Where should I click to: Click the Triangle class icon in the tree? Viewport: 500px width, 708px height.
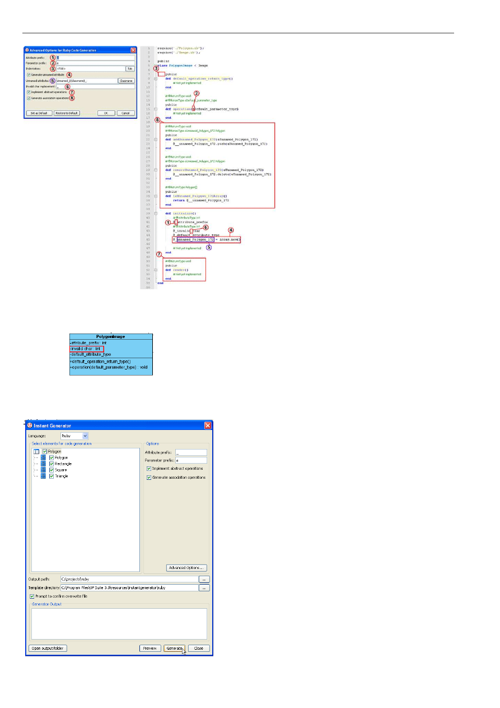pos(43,476)
